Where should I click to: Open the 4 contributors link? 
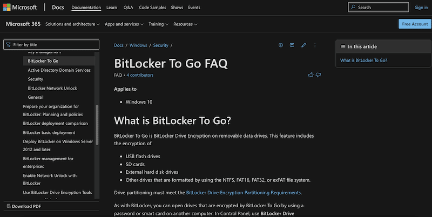tap(140, 75)
